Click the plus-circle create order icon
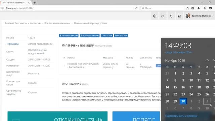 pos(155,16)
